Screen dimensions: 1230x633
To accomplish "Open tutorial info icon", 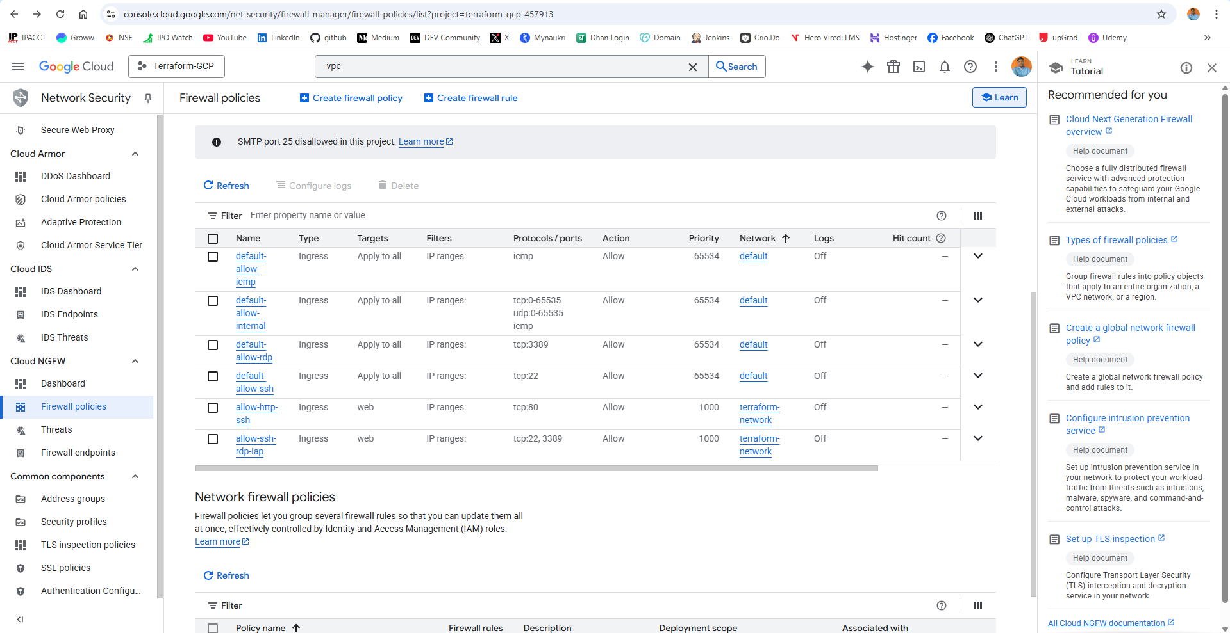I will tap(1186, 68).
